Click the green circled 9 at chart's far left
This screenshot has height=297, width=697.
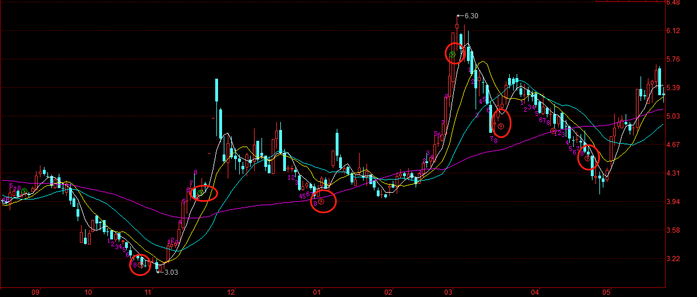point(24,191)
